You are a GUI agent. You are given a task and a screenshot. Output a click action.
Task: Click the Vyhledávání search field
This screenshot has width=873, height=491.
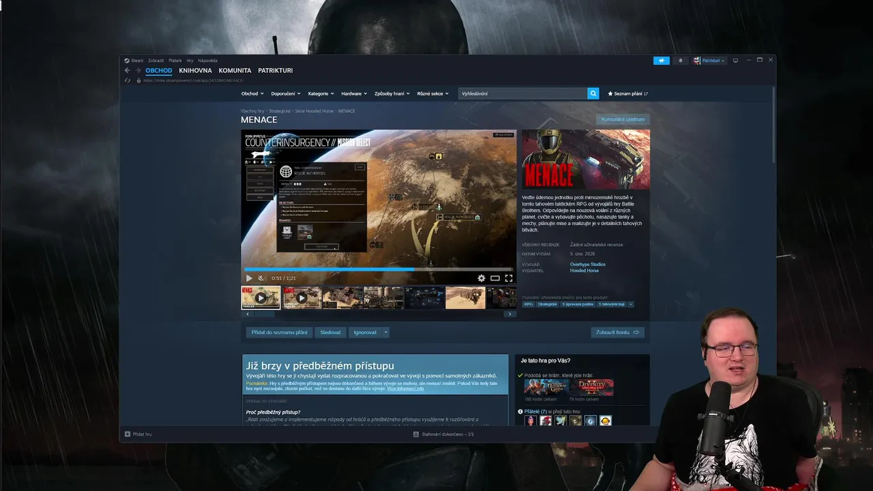523,93
